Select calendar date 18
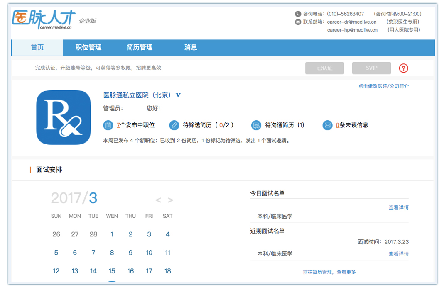The width and height of the screenshot is (439, 292). click(168, 271)
